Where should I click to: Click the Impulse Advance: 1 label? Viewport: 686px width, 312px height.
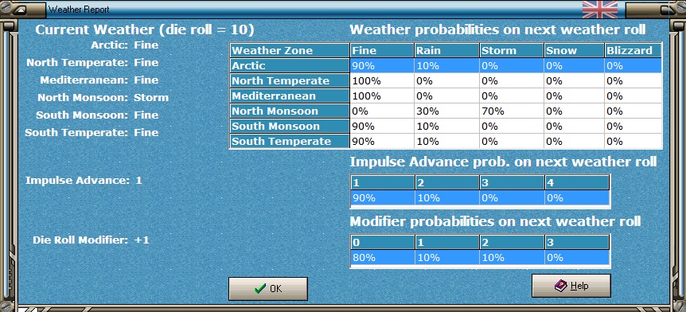pyautogui.click(x=84, y=181)
